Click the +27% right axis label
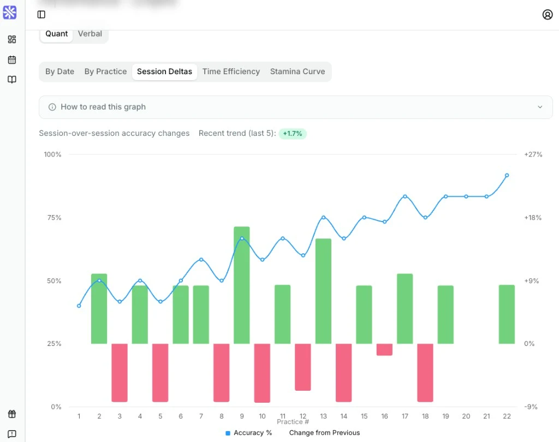This screenshot has width=559, height=442. click(x=533, y=154)
